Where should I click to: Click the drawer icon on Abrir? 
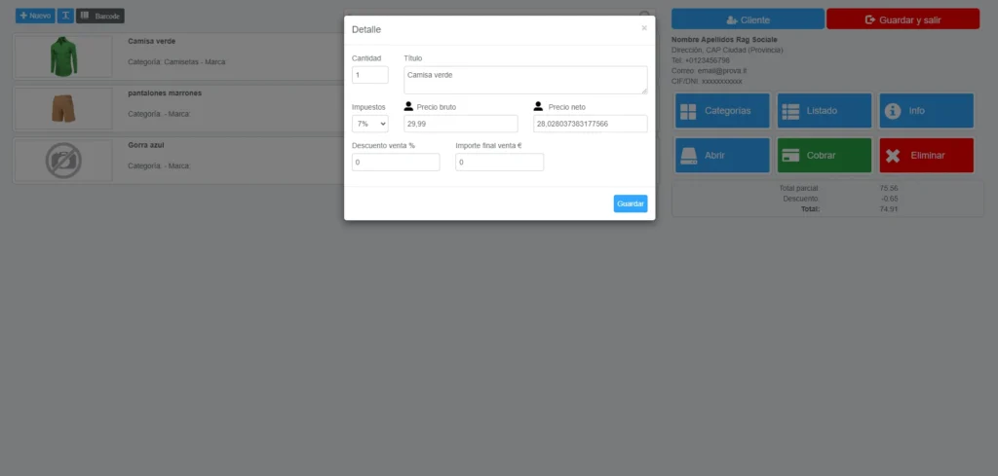click(x=688, y=156)
